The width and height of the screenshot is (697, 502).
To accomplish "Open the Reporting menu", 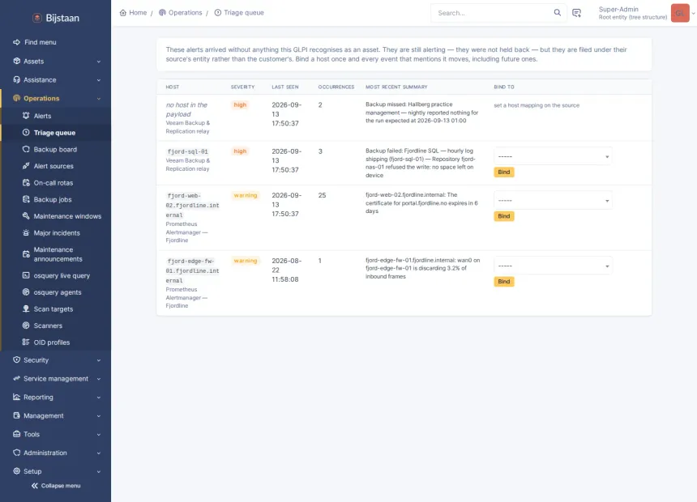I will (56, 398).
